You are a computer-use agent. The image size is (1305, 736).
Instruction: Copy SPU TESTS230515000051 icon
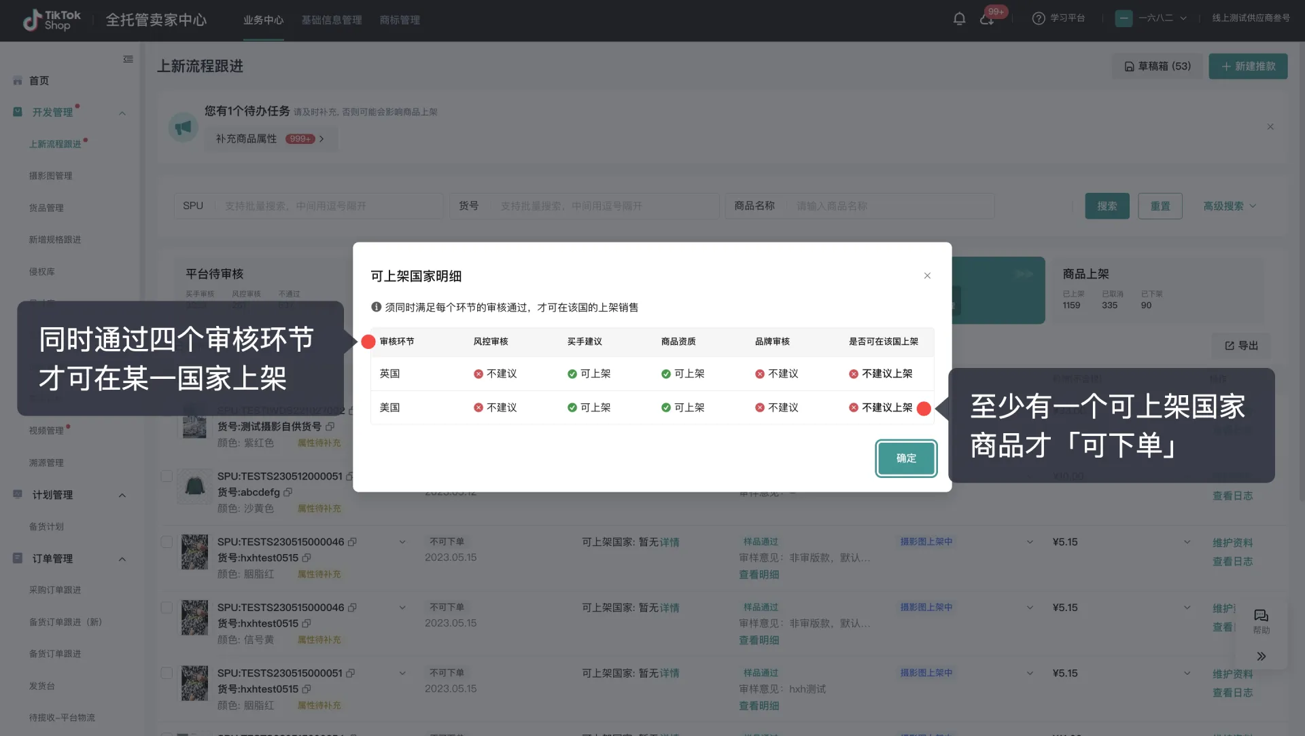[350, 674]
